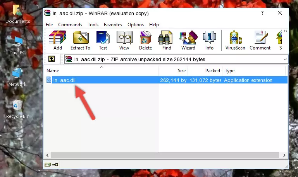Click the horizontal scrollbar right arrow
298x177 pixels.
(x=284, y=155)
